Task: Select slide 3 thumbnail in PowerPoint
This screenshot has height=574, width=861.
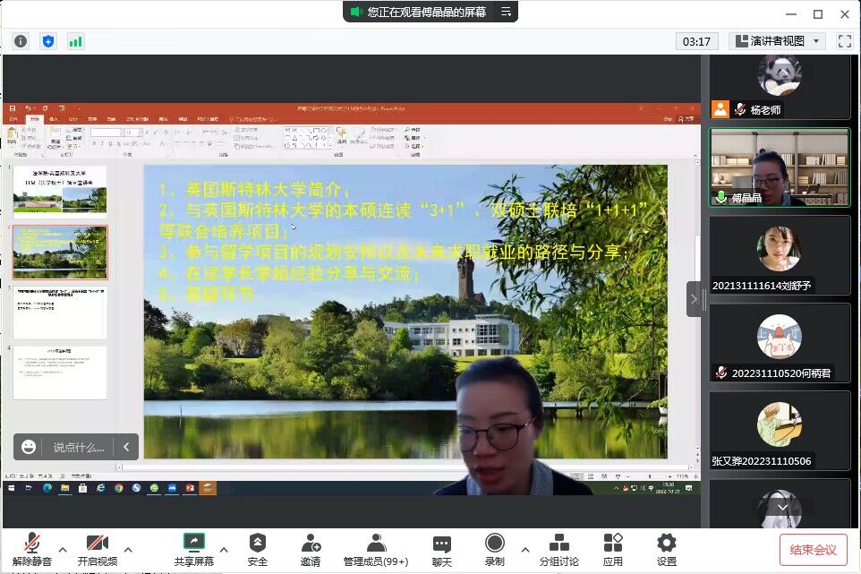Action: tap(60, 313)
